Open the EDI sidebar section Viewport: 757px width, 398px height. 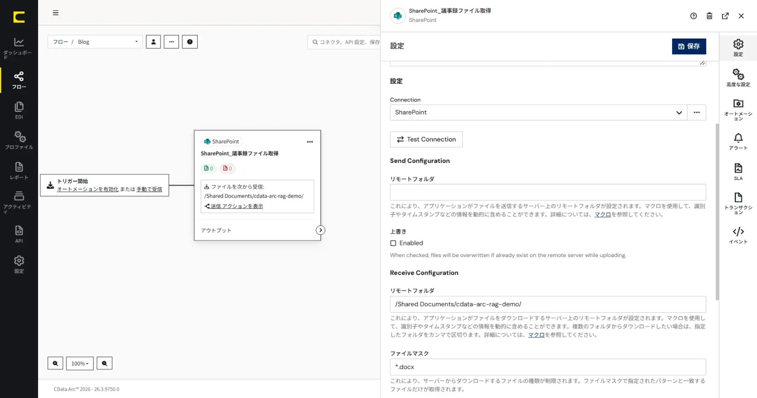(19, 110)
